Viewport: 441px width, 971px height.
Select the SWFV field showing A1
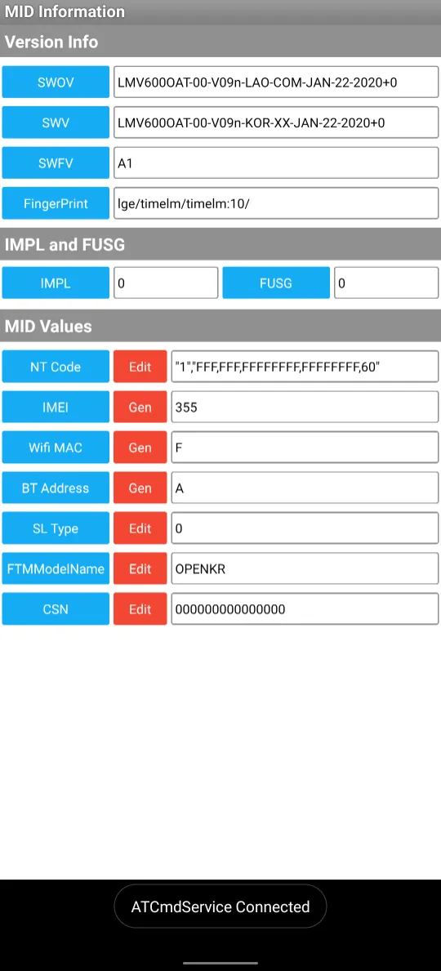276,163
